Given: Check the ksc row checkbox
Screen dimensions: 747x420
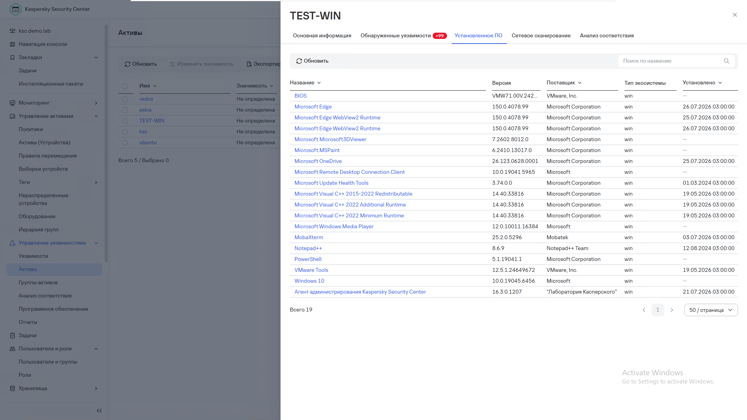Looking at the screenshot, I should click(125, 132).
